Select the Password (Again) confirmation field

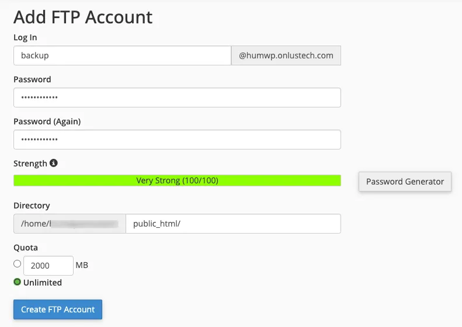(177, 140)
